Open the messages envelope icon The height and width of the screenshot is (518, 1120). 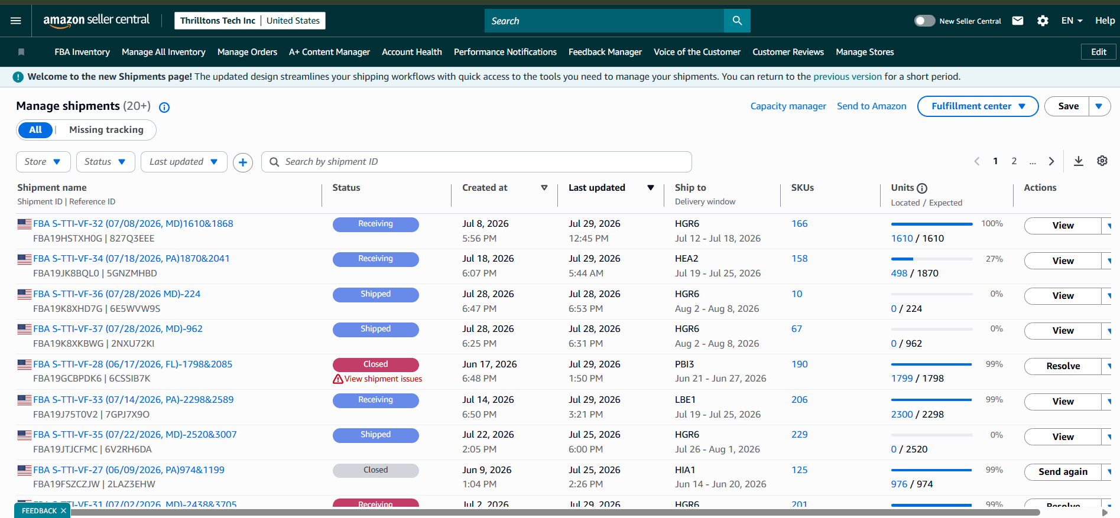point(1018,21)
